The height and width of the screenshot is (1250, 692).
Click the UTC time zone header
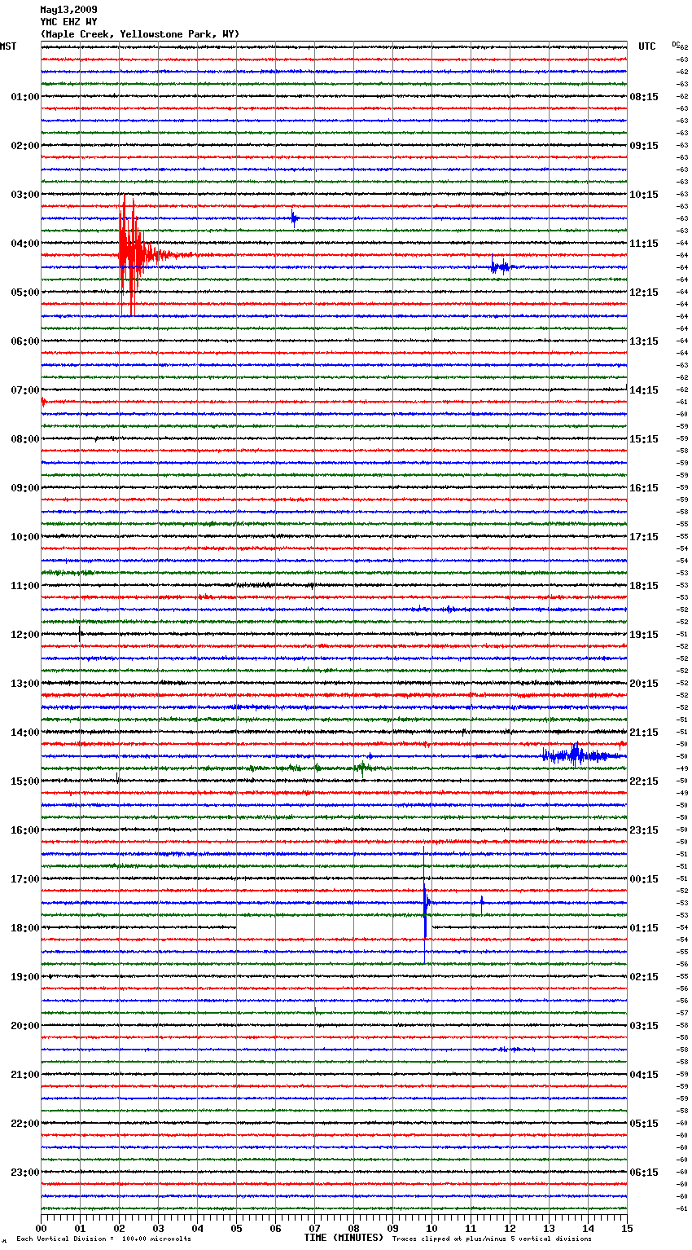tap(646, 46)
